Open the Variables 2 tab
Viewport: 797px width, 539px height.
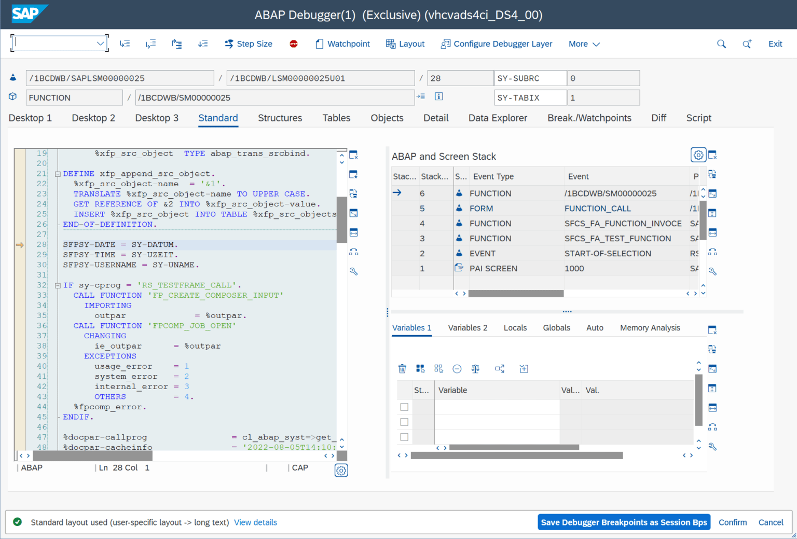(x=467, y=327)
